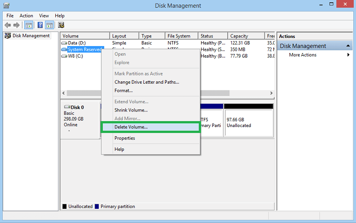Toggle the Show/Hide Console Tree toolbar icon
This screenshot has height=223, width=356.
tap(29, 25)
